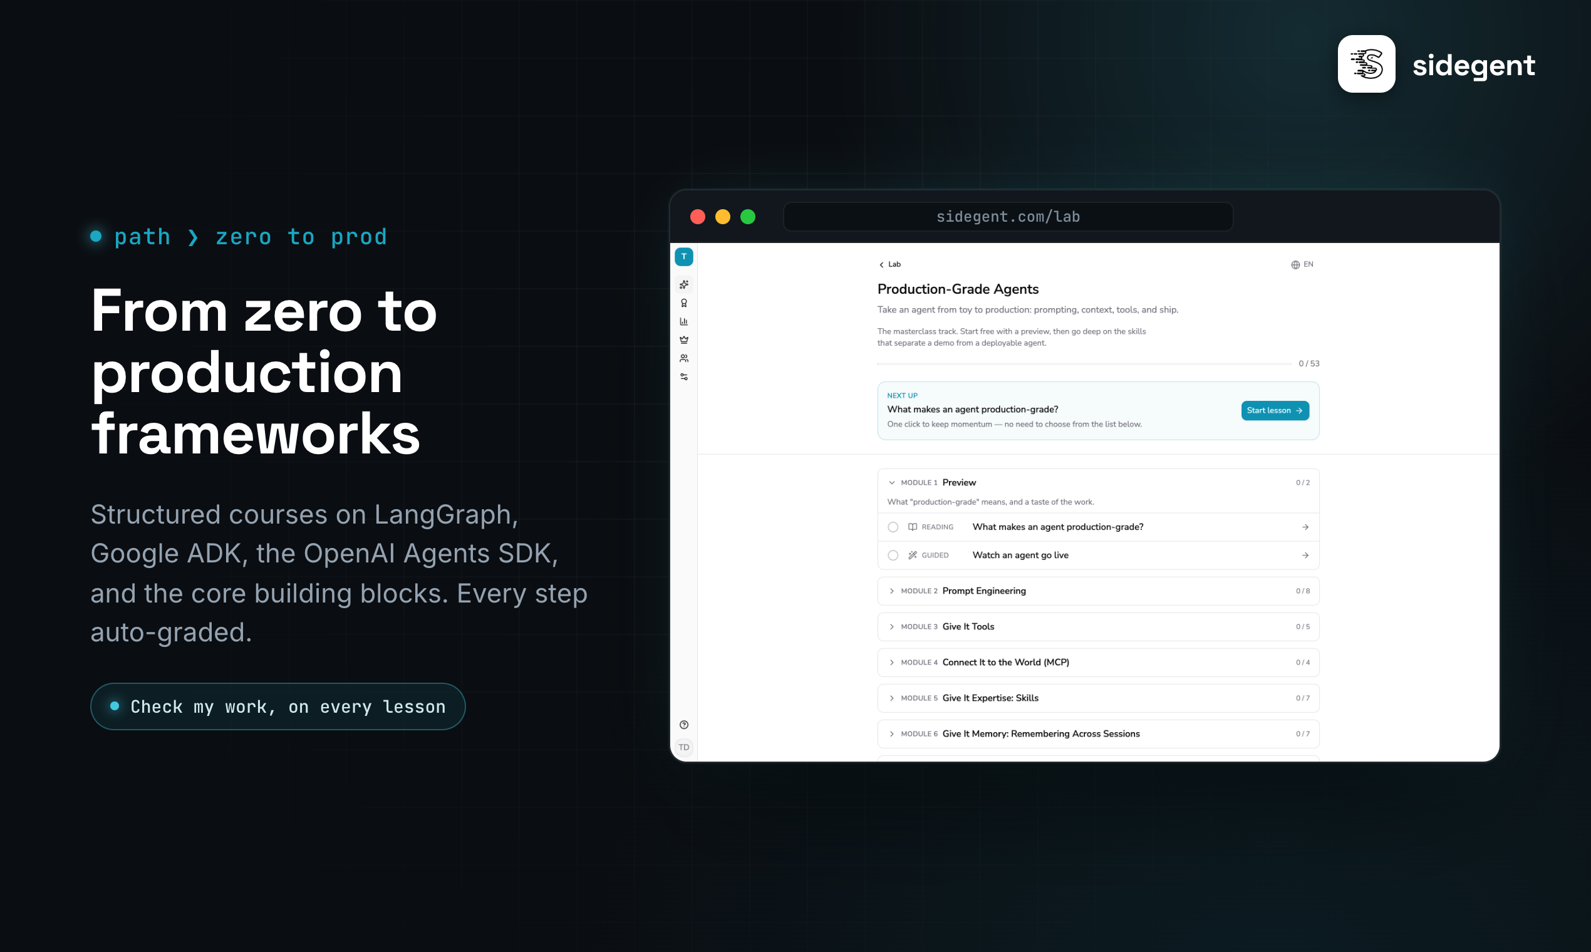This screenshot has width=1591, height=952.
Task: Click the Production-Grade Agents heading
Action: click(x=958, y=289)
